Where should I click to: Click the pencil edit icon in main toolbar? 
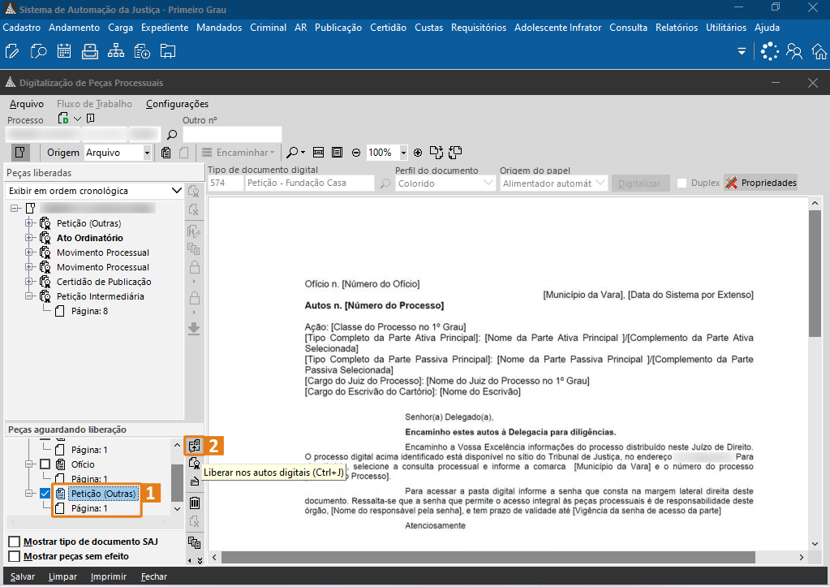coord(11,51)
